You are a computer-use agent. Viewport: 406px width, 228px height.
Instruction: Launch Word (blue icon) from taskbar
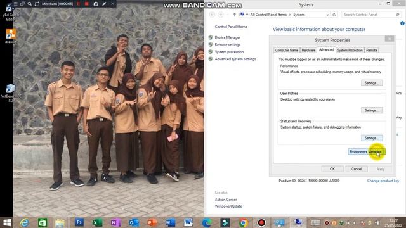[170, 222]
